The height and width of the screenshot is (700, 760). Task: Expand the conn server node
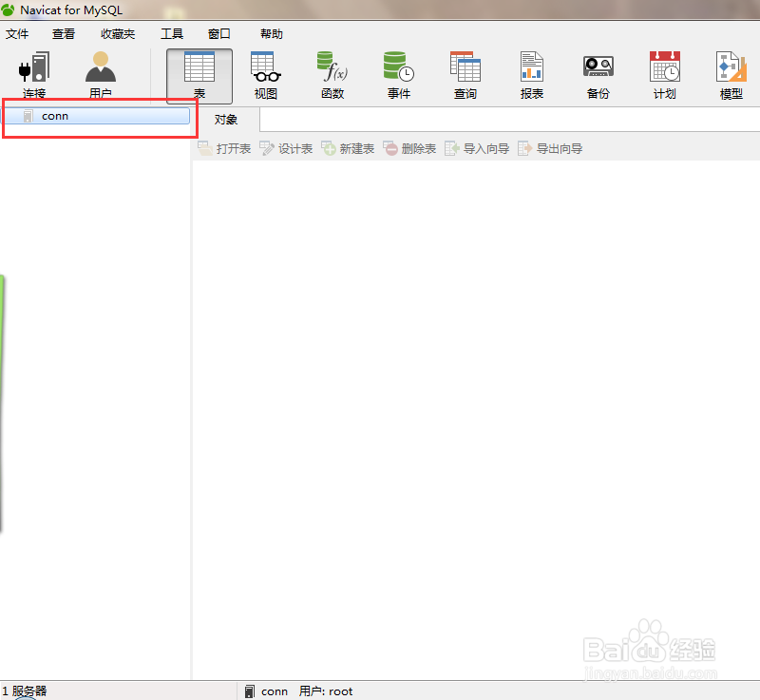[x=30, y=116]
